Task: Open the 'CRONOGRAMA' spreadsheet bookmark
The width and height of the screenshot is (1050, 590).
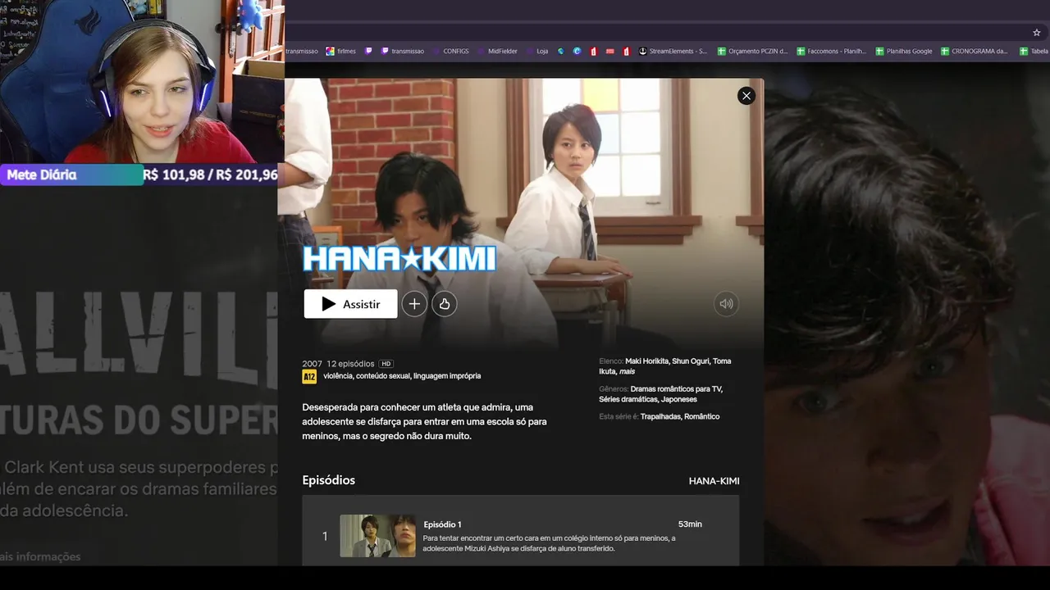Action: pos(974,51)
